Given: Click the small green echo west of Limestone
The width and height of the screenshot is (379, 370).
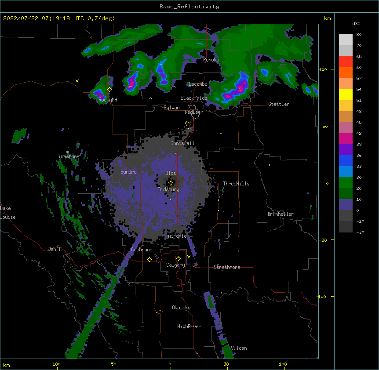Looking at the screenshot, I should (19, 135).
